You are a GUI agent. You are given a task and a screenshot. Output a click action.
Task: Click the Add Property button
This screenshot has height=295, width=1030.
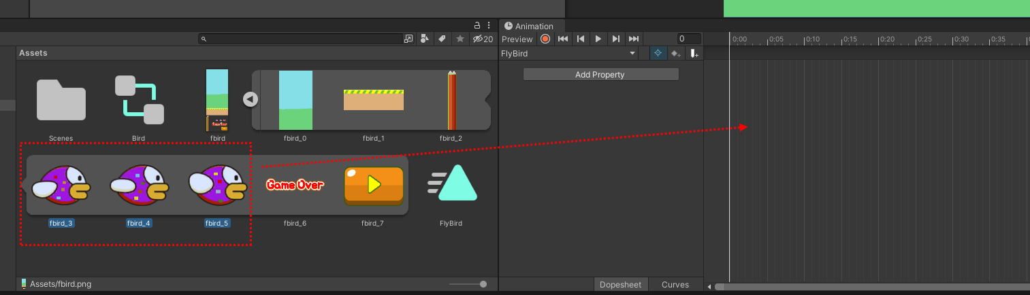(600, 74)
